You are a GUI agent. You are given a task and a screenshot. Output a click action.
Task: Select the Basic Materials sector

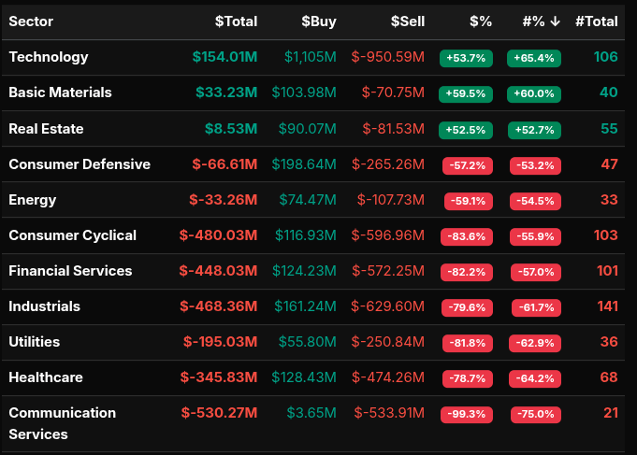[x=60, y=92]
